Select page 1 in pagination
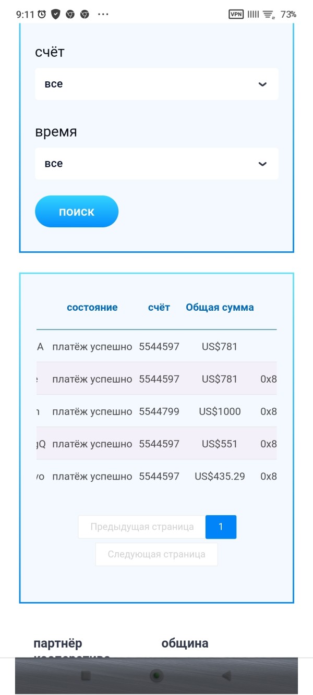The image size is (313, 695). (221, 527)
